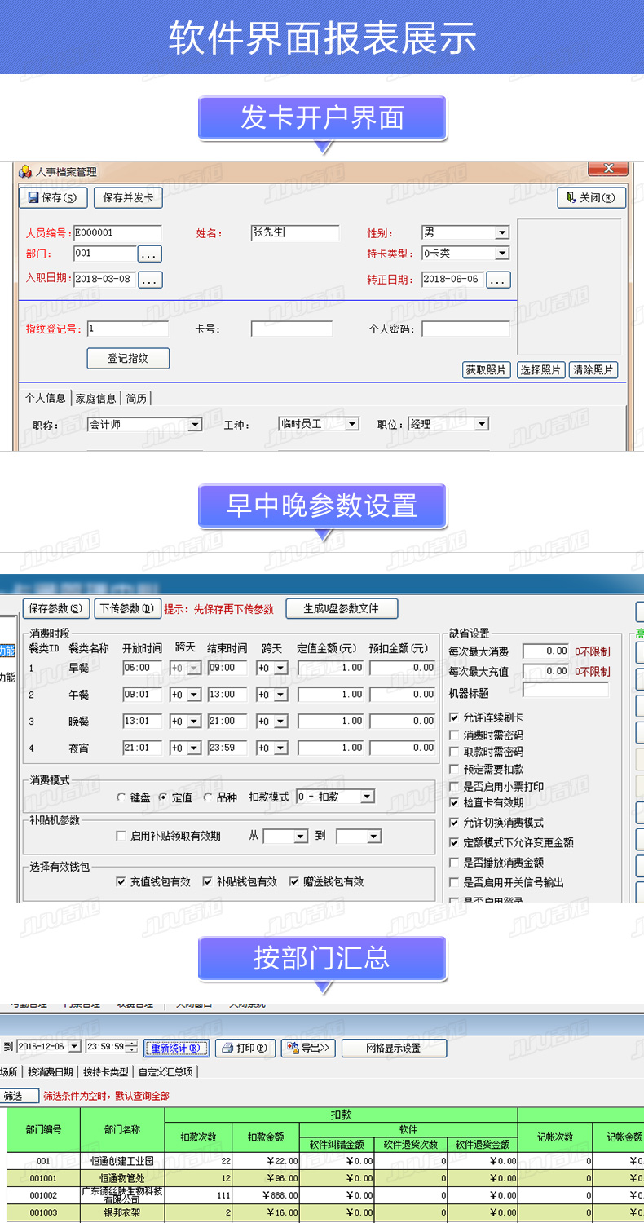Open hire date picker ellipsis button

150,280
